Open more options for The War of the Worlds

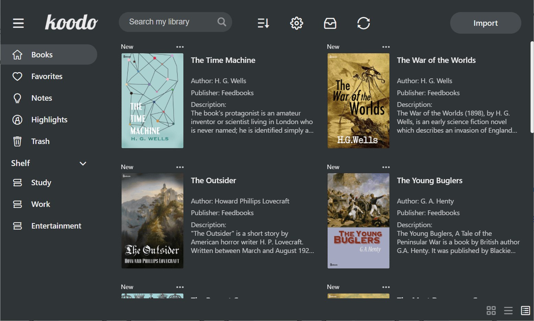[386, 46]
